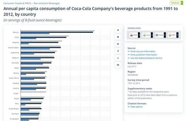Click the bell notification icon beside chart
This screenshot has width=189, height=121.
coord(118,37)
